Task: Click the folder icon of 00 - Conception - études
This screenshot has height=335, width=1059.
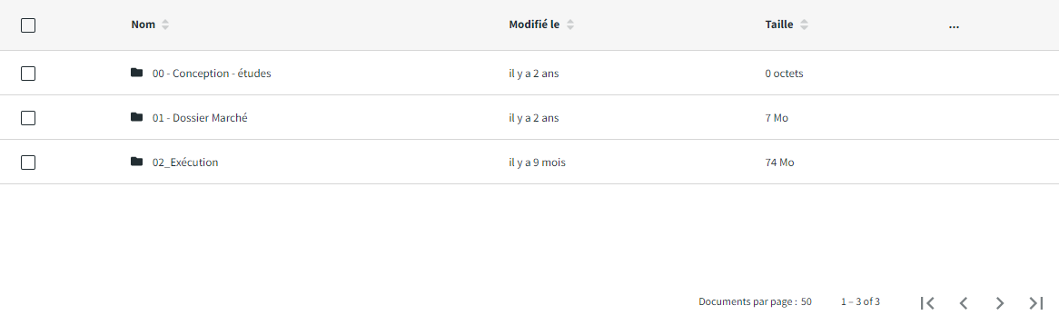Action: coord(136,73)
